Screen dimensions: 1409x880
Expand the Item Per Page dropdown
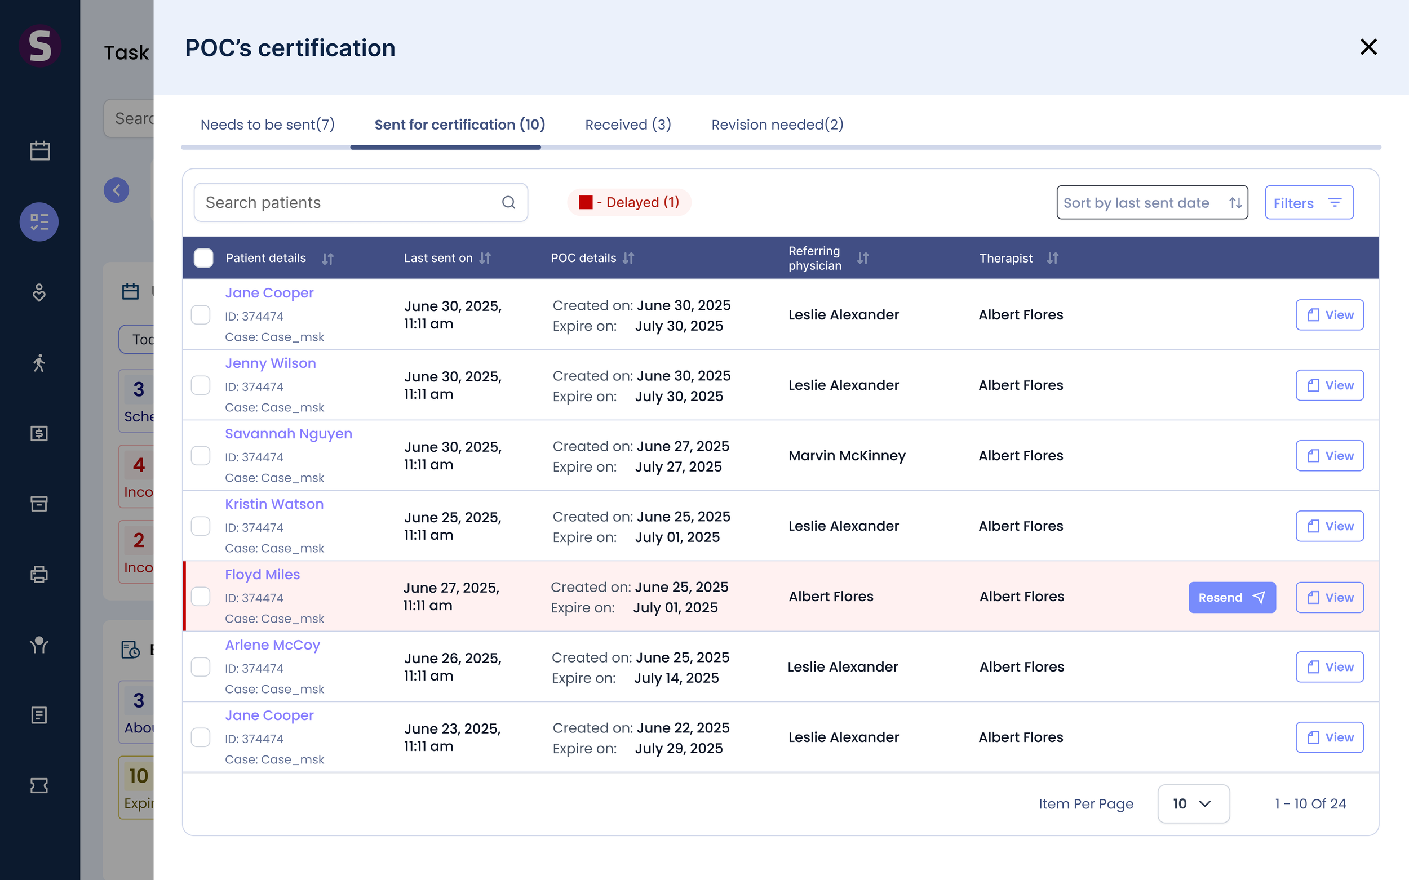1193,804
